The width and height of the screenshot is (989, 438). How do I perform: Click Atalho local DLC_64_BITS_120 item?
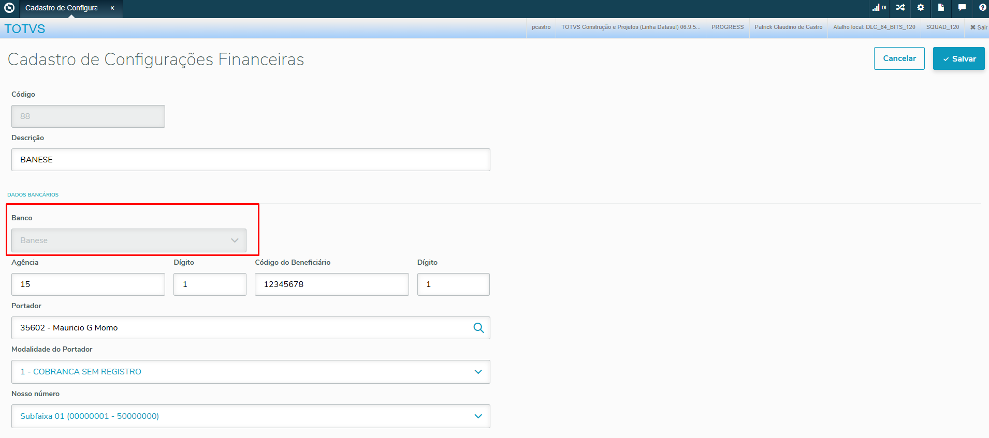click(874, 27)
